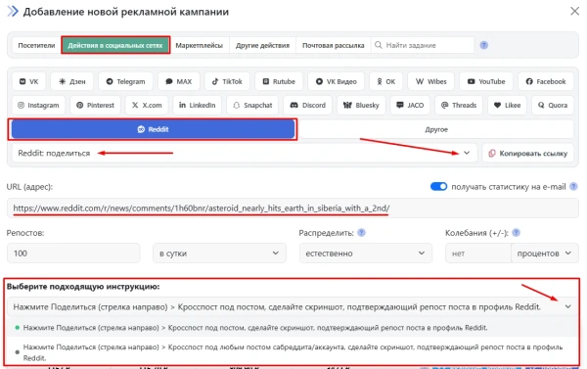
Task: Choose the Likee button
Action: [507, 106]
